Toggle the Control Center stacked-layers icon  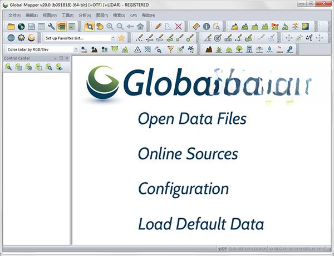pos(62,27)
